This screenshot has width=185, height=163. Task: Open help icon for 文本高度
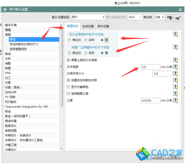(175, 67)
